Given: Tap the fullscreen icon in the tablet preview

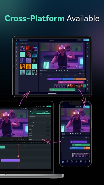Looking at the screenshot, I should tap(83, 70).
